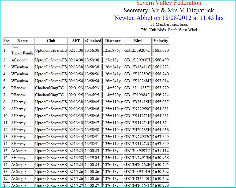Image resolution: width=236 pixels, height=188 pixels.
Task: Select bird ring GB12L39314H
Action: (x=137, y=172)
